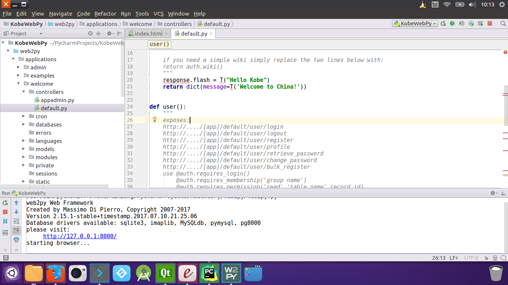Image resolution: width=508 pixels, height=285 pixels.
Task: Run KobeWebPy with coverage
Action: click(x=462, y=23)
